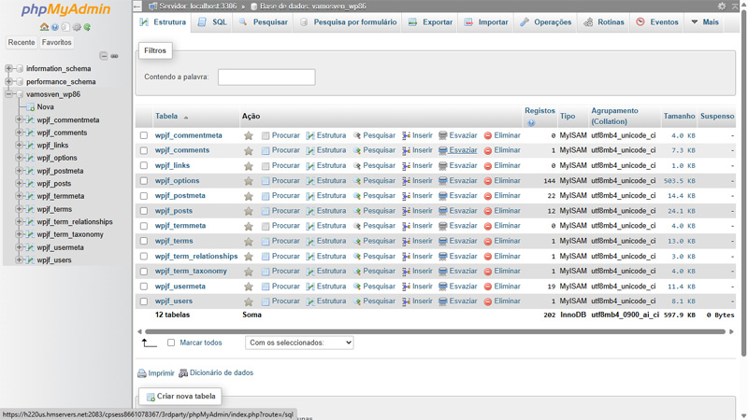Screen dimensions: 748x420
Task: Click the Registos help icon in header
Action: [531, 123]
